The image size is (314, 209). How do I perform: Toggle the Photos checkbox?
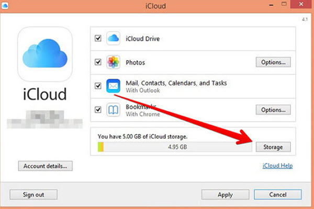[x=98, y=63]
